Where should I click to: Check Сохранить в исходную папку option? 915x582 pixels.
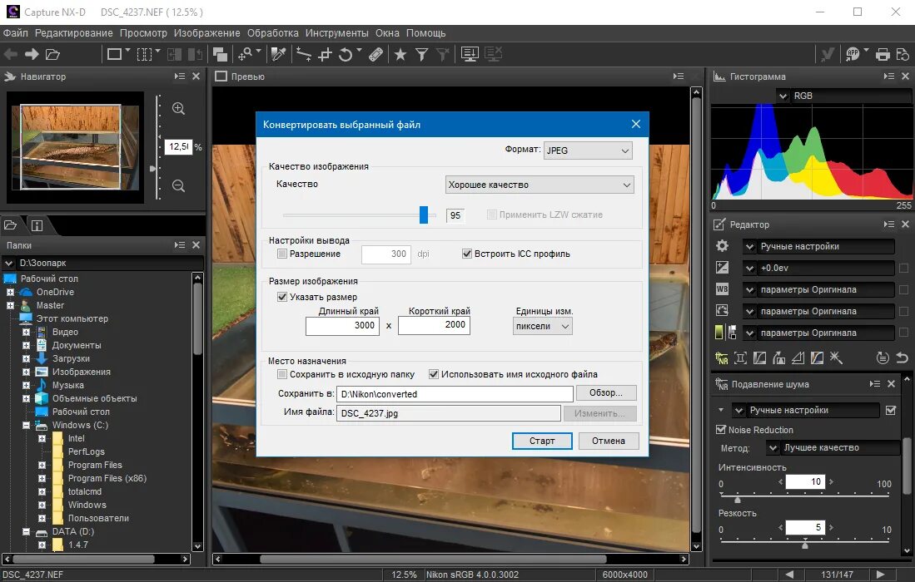(282, 374)
